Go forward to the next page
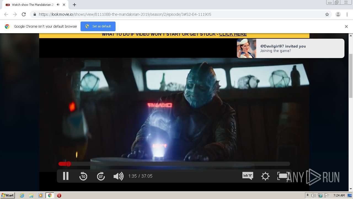The height and width of the screenshot is (199, 353). pyautogui.click(x=15, y=14)
